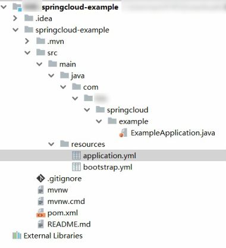Collapse the example package

point(99,121)
